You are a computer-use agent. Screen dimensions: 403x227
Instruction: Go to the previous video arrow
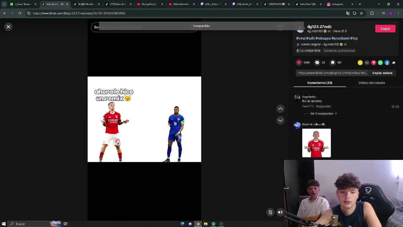[280, 109]
